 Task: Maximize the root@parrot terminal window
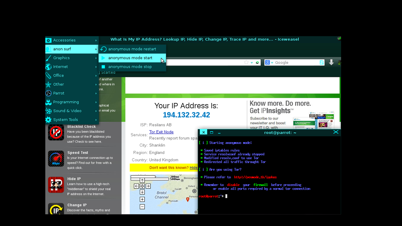(x=212, y=132)
